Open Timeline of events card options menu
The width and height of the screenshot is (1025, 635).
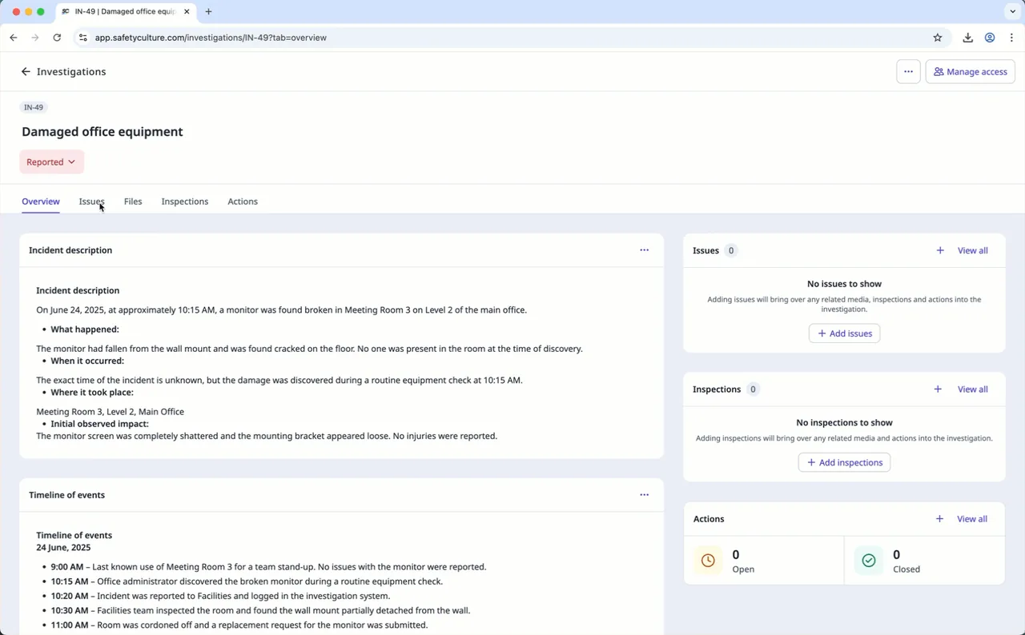[x=644, y=495]
